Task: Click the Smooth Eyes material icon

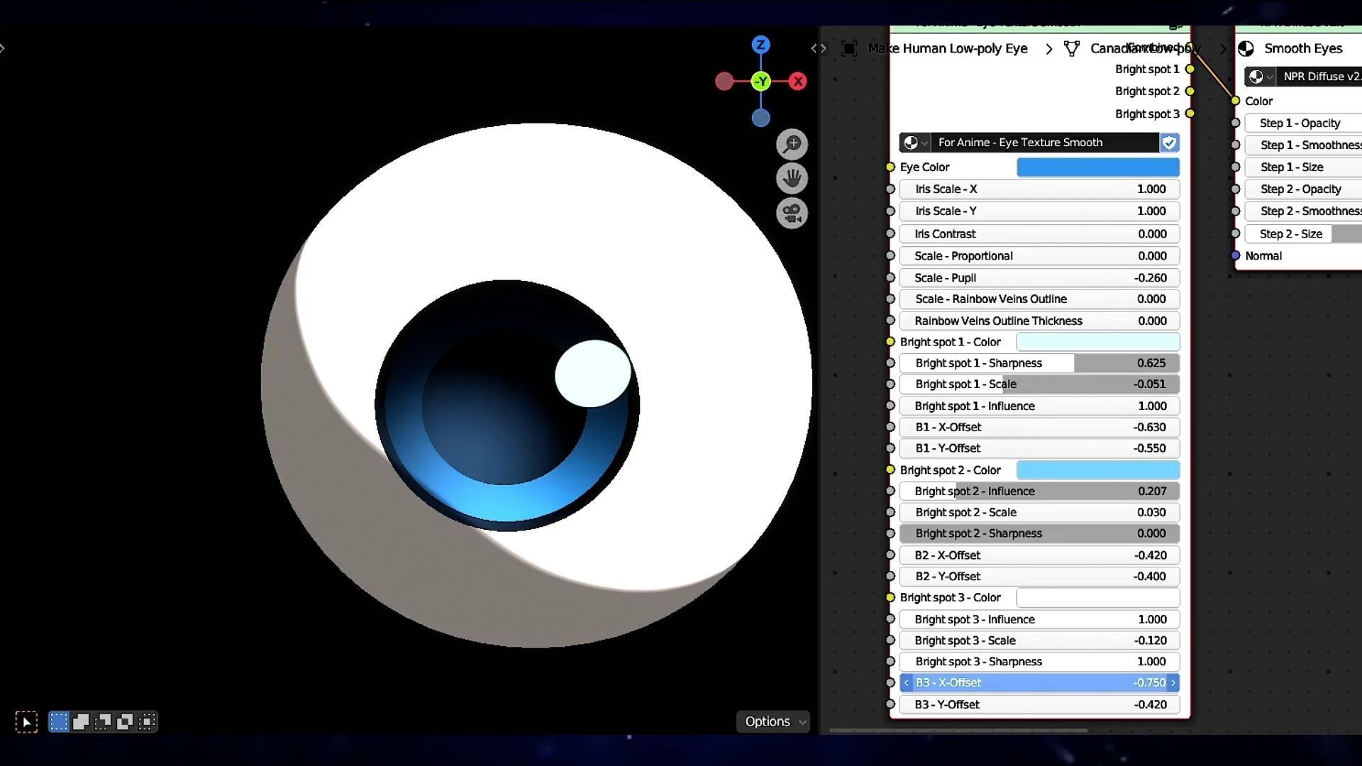Action: [x=1246, y=48]
